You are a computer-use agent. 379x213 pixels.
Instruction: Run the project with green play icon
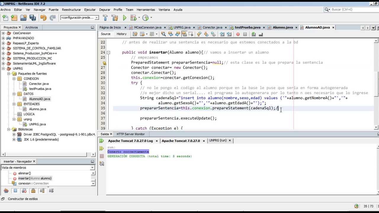(125, 18)
